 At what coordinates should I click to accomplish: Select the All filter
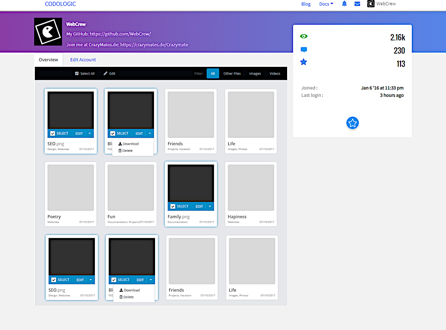(213, 73)
